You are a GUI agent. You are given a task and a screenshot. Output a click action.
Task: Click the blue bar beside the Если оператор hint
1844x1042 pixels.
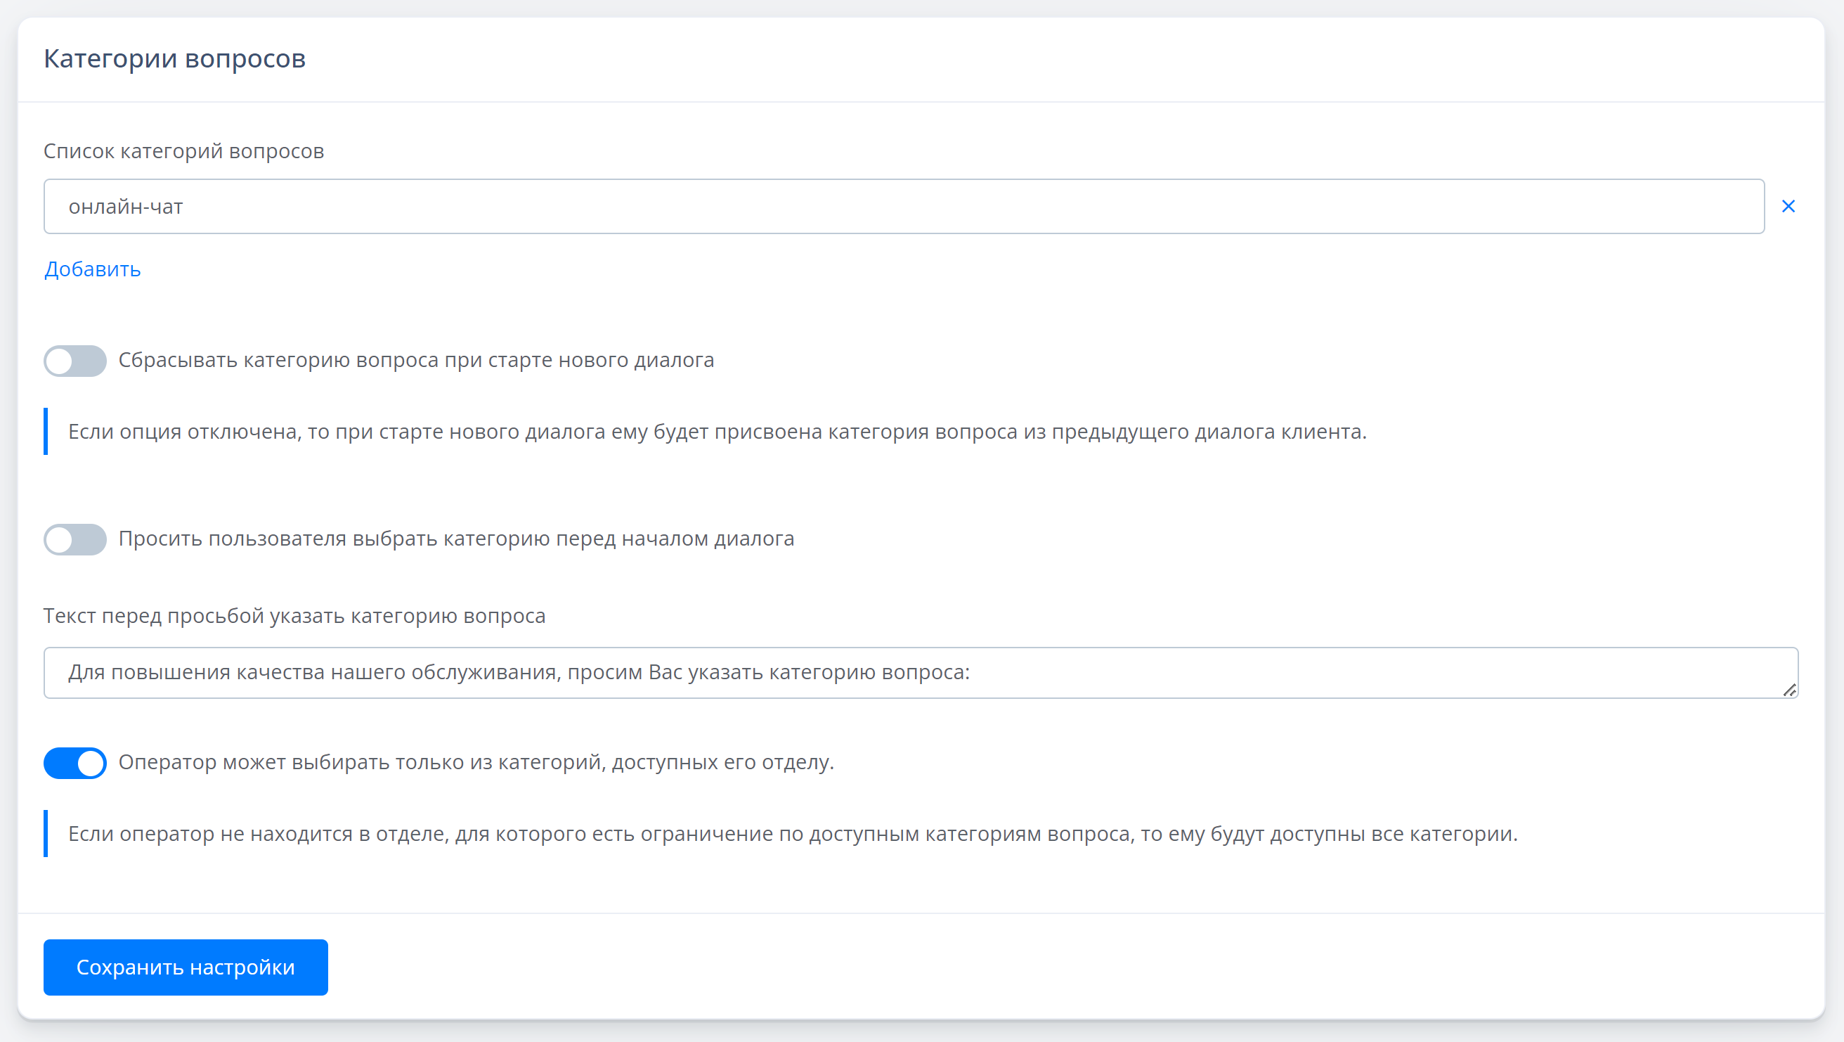pos(46,834)
